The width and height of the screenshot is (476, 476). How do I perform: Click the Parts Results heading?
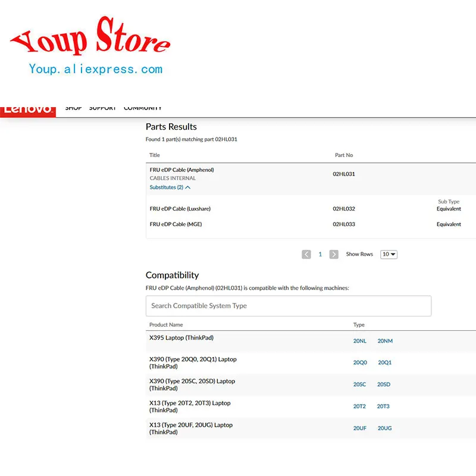coord(171,127)
